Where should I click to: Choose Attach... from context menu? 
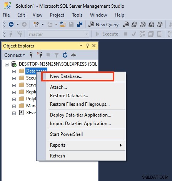[81, 87]
